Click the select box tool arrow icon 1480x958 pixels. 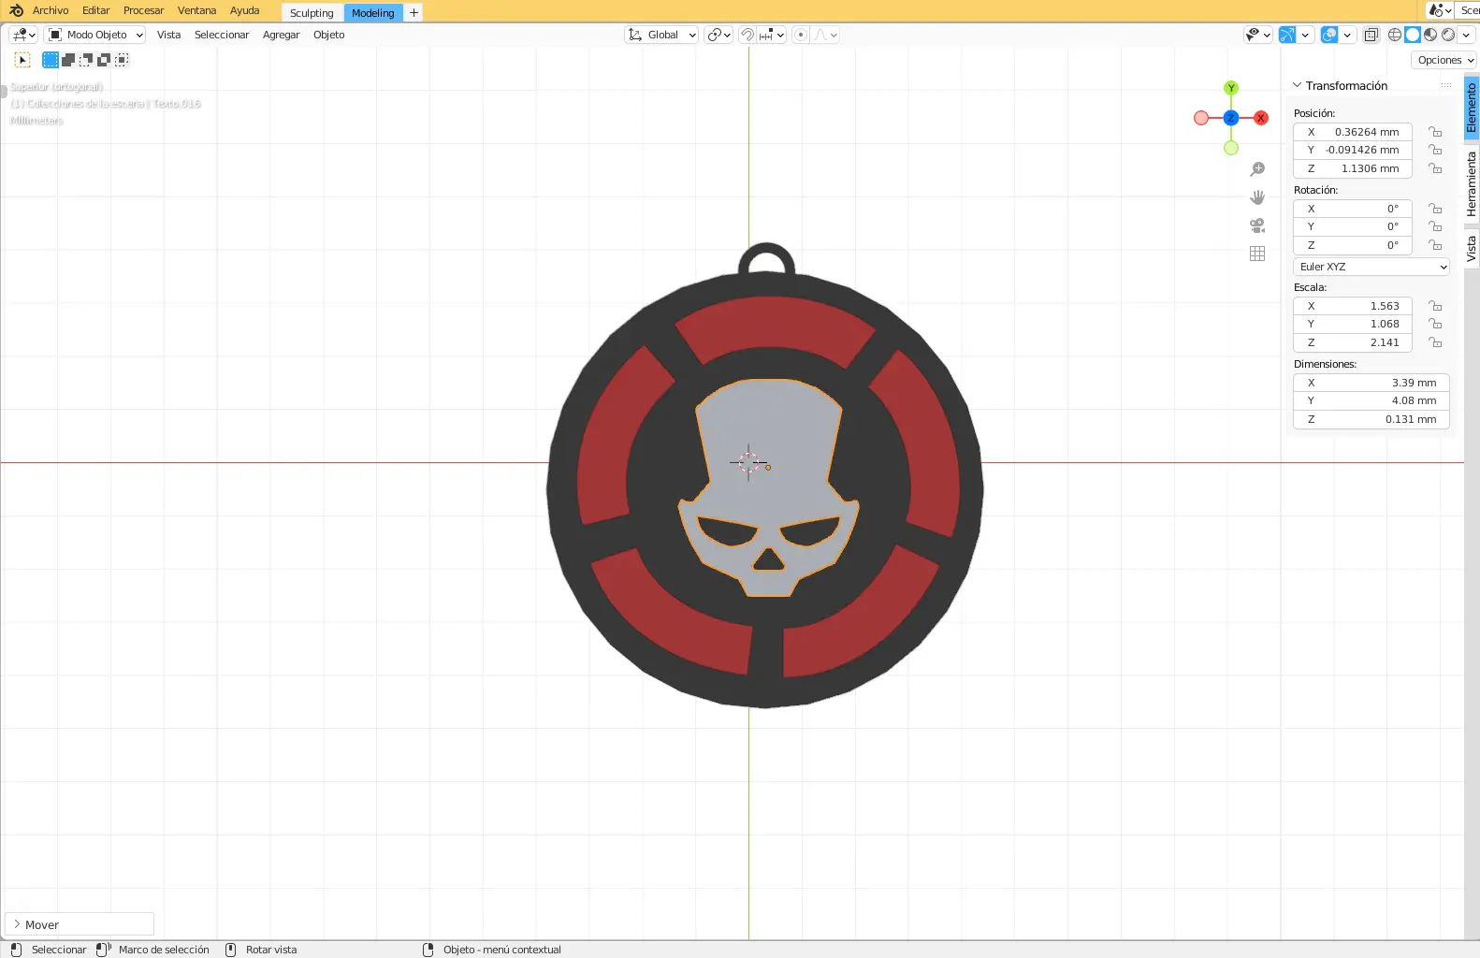click(x=22, y=60)
